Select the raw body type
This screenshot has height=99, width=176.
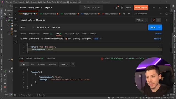pyautogui.click(x=68, y=39)
